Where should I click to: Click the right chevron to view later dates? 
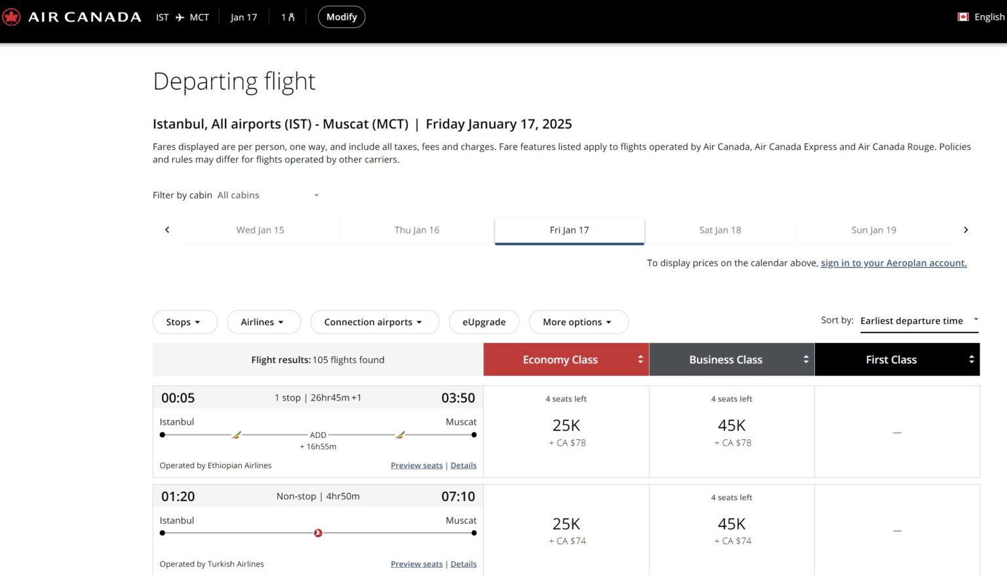point(966,229)
